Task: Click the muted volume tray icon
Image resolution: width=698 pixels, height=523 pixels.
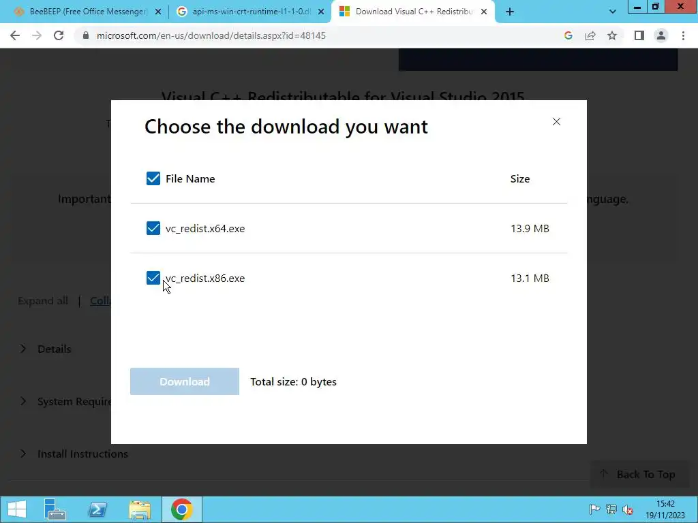Action: click(x=628, y=509)
